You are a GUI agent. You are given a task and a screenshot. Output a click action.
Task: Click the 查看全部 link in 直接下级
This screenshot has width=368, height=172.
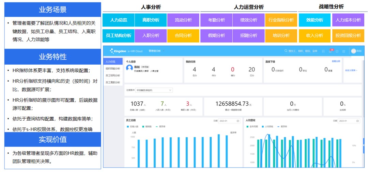pyautogui.click(x=336, y=62)
